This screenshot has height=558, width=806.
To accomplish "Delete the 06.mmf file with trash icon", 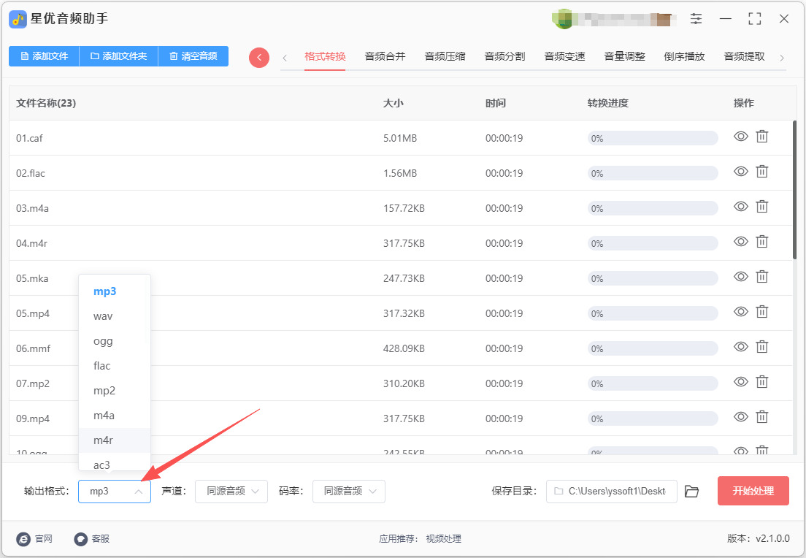I will point(761,347).
